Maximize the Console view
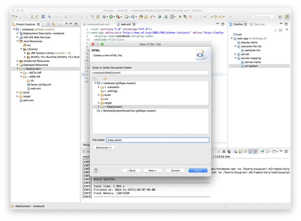301x221 pixels. (x=286, y=151)
